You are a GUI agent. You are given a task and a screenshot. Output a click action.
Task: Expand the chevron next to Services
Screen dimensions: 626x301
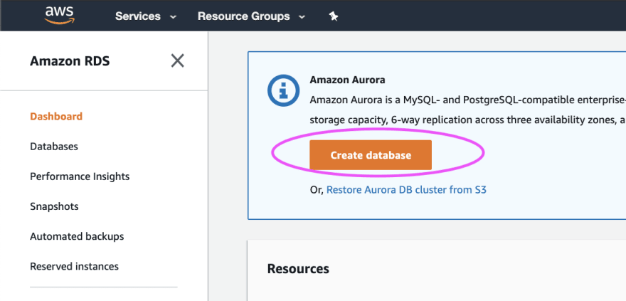tap(173, 17)
